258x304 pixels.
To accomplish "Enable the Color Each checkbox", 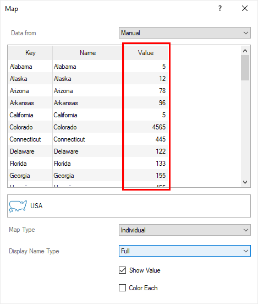I will point(123,287).
